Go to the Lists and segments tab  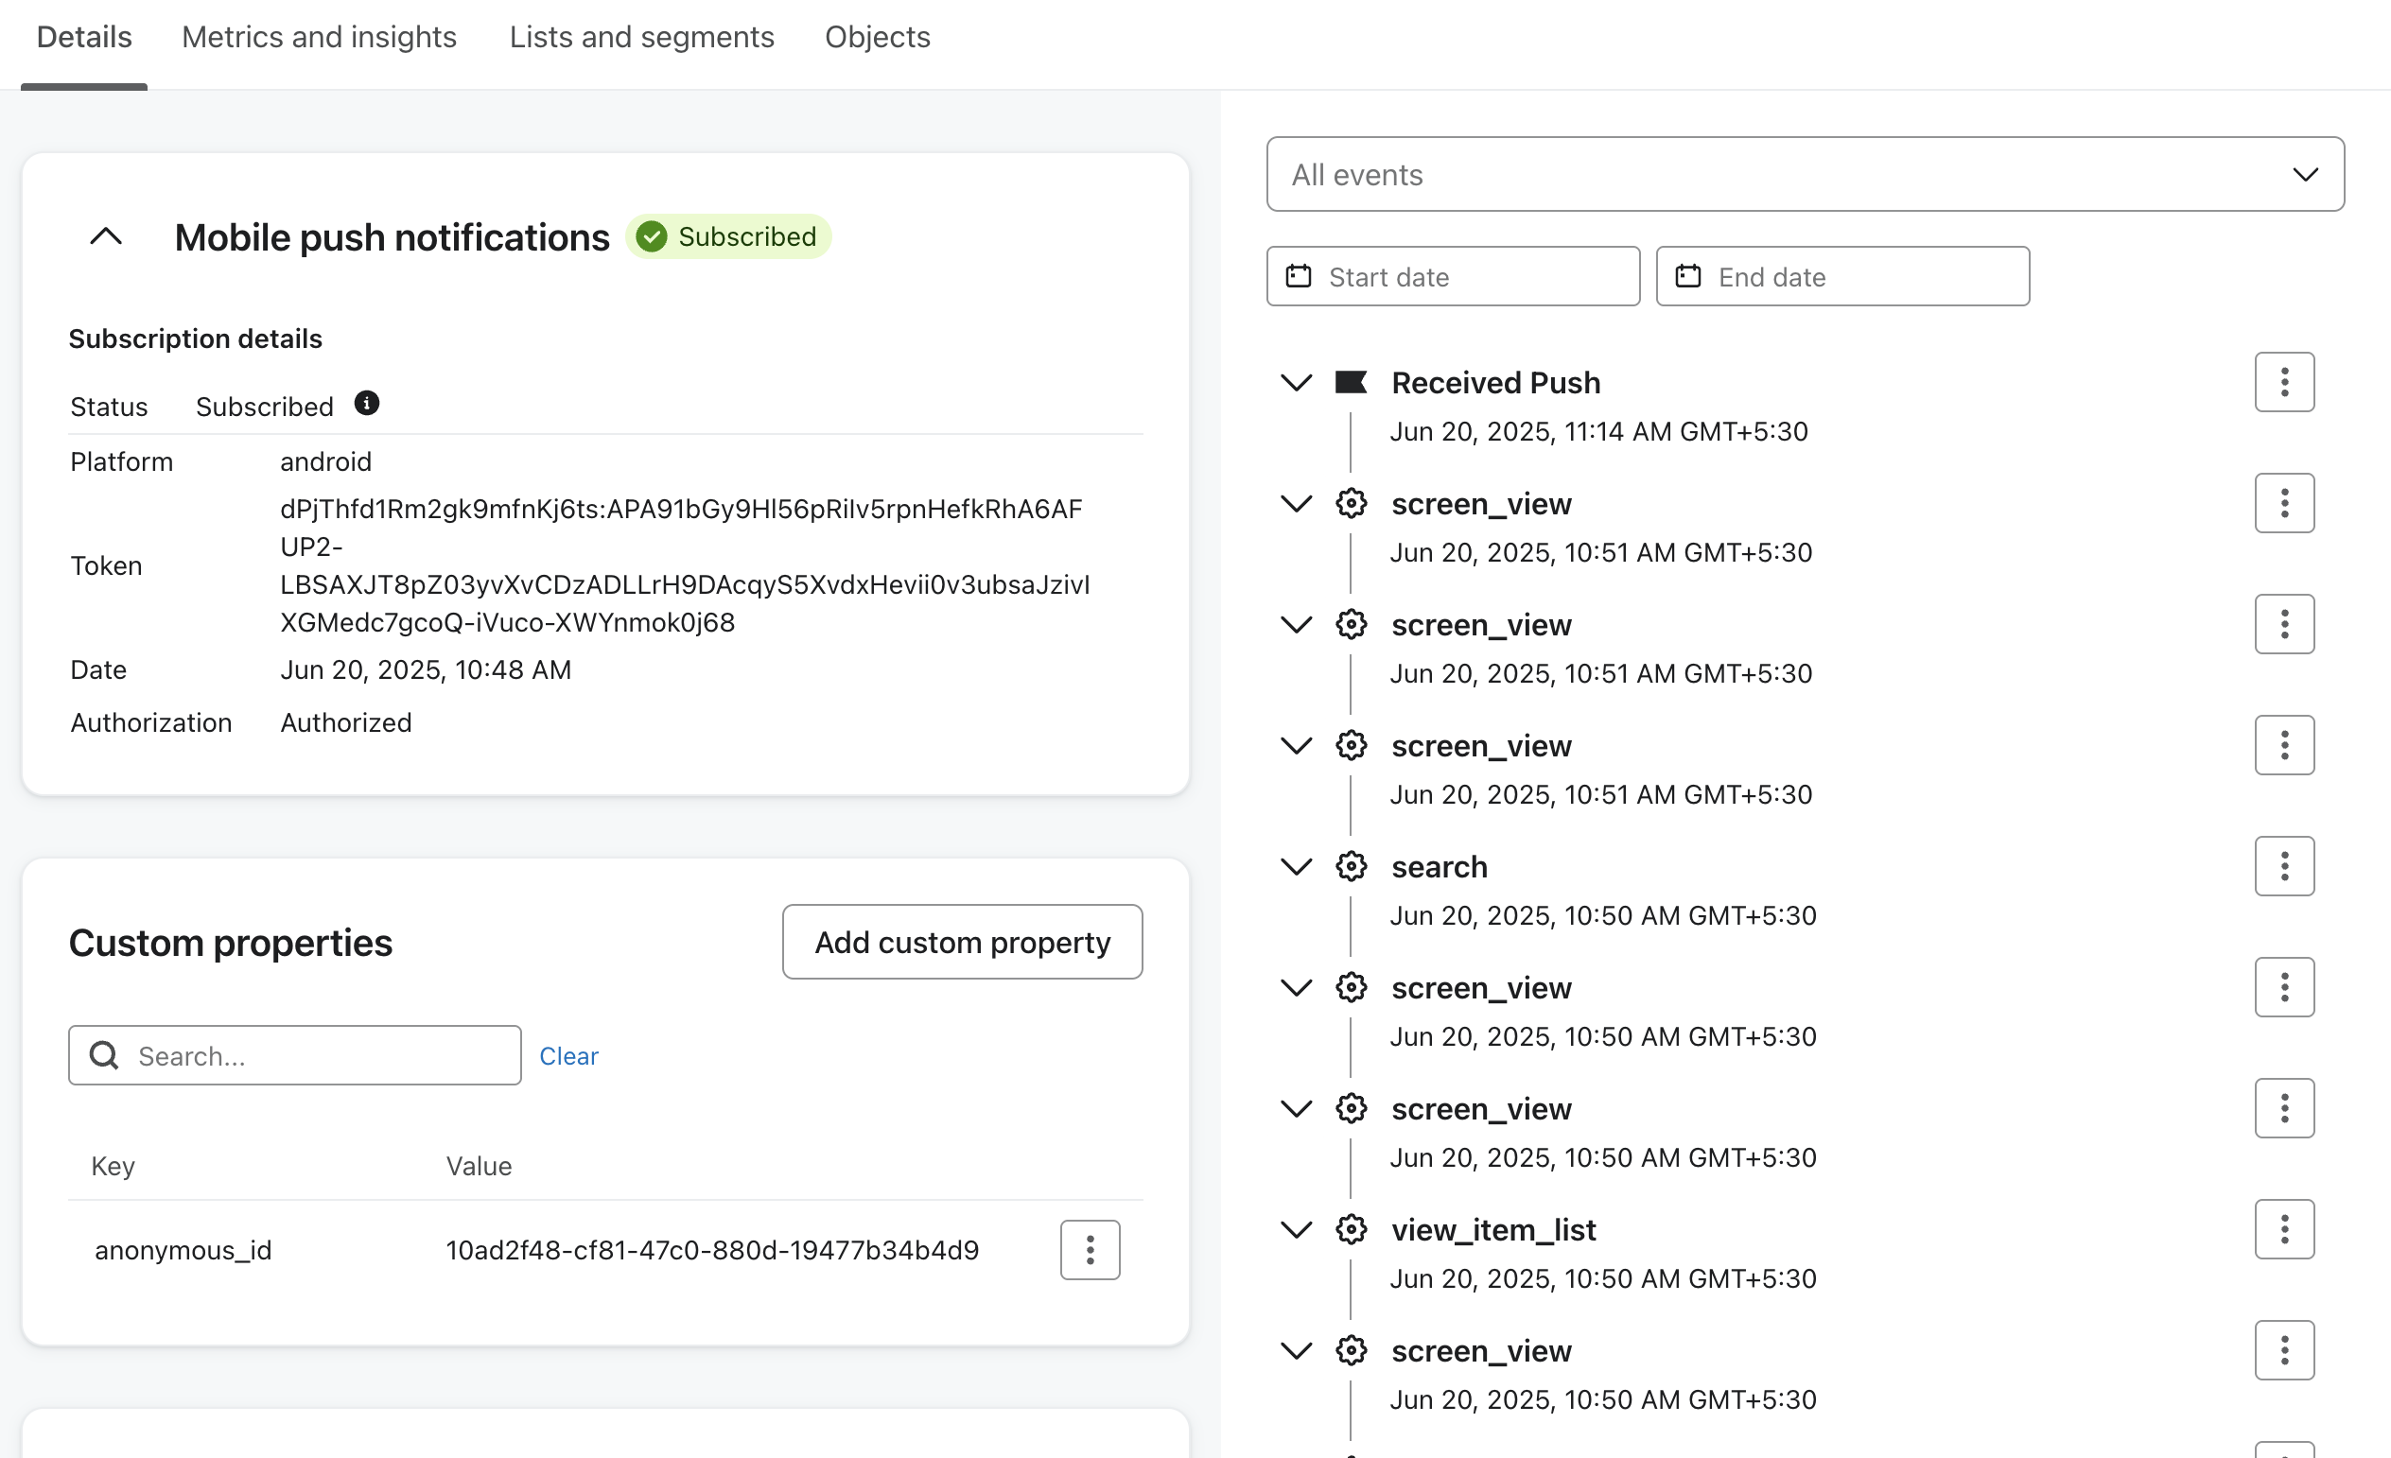[x=641, y=37]
